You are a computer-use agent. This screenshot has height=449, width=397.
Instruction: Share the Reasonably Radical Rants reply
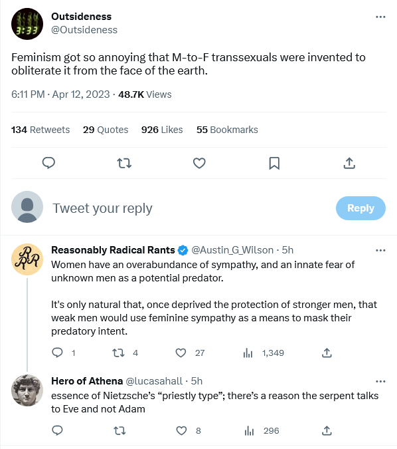(327, 353)
